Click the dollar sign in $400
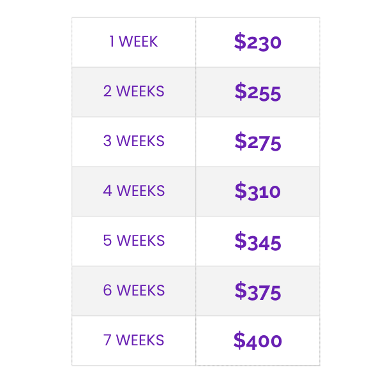The width and height of the screenshot is (383, 383). [239, 340]
